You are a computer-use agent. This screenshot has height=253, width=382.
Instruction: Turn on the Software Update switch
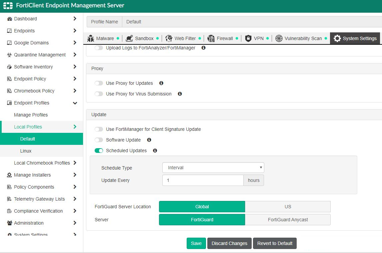click(x=99, y=140)
